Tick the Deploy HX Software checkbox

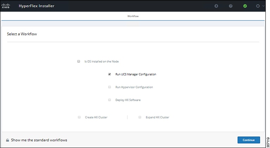coord(110,100)
